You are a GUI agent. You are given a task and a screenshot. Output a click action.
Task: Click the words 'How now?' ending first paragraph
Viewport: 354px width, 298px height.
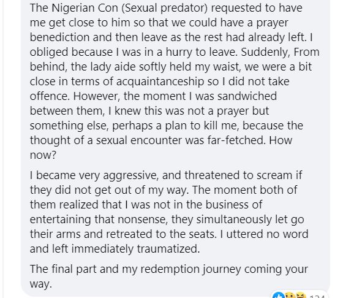pyautogui.click(x=160, y=148)
